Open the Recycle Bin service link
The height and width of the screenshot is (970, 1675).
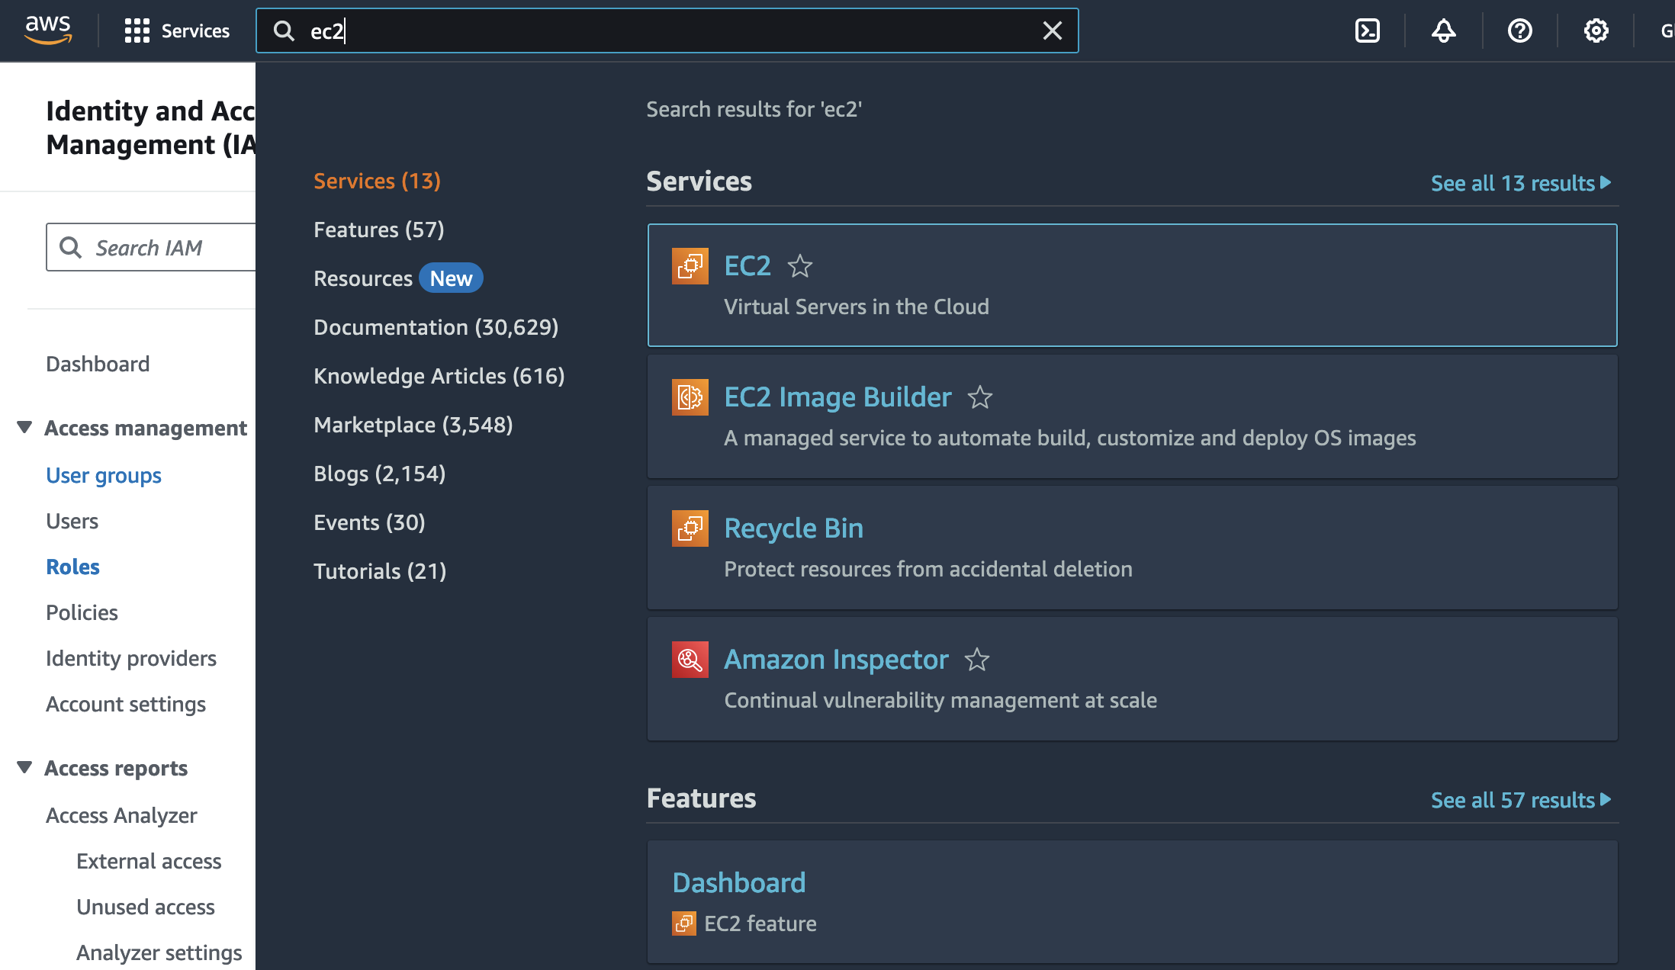pyautogui.click(x=793, y=528)
